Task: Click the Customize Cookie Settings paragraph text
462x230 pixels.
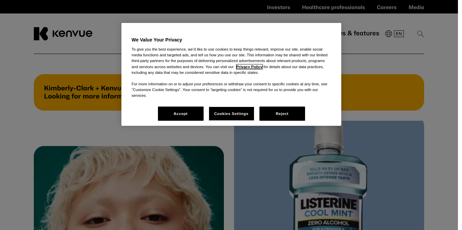Action: (x=229, y=90)
